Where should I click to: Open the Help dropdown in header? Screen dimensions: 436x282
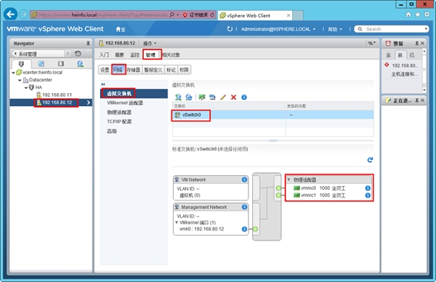point(334,29)
